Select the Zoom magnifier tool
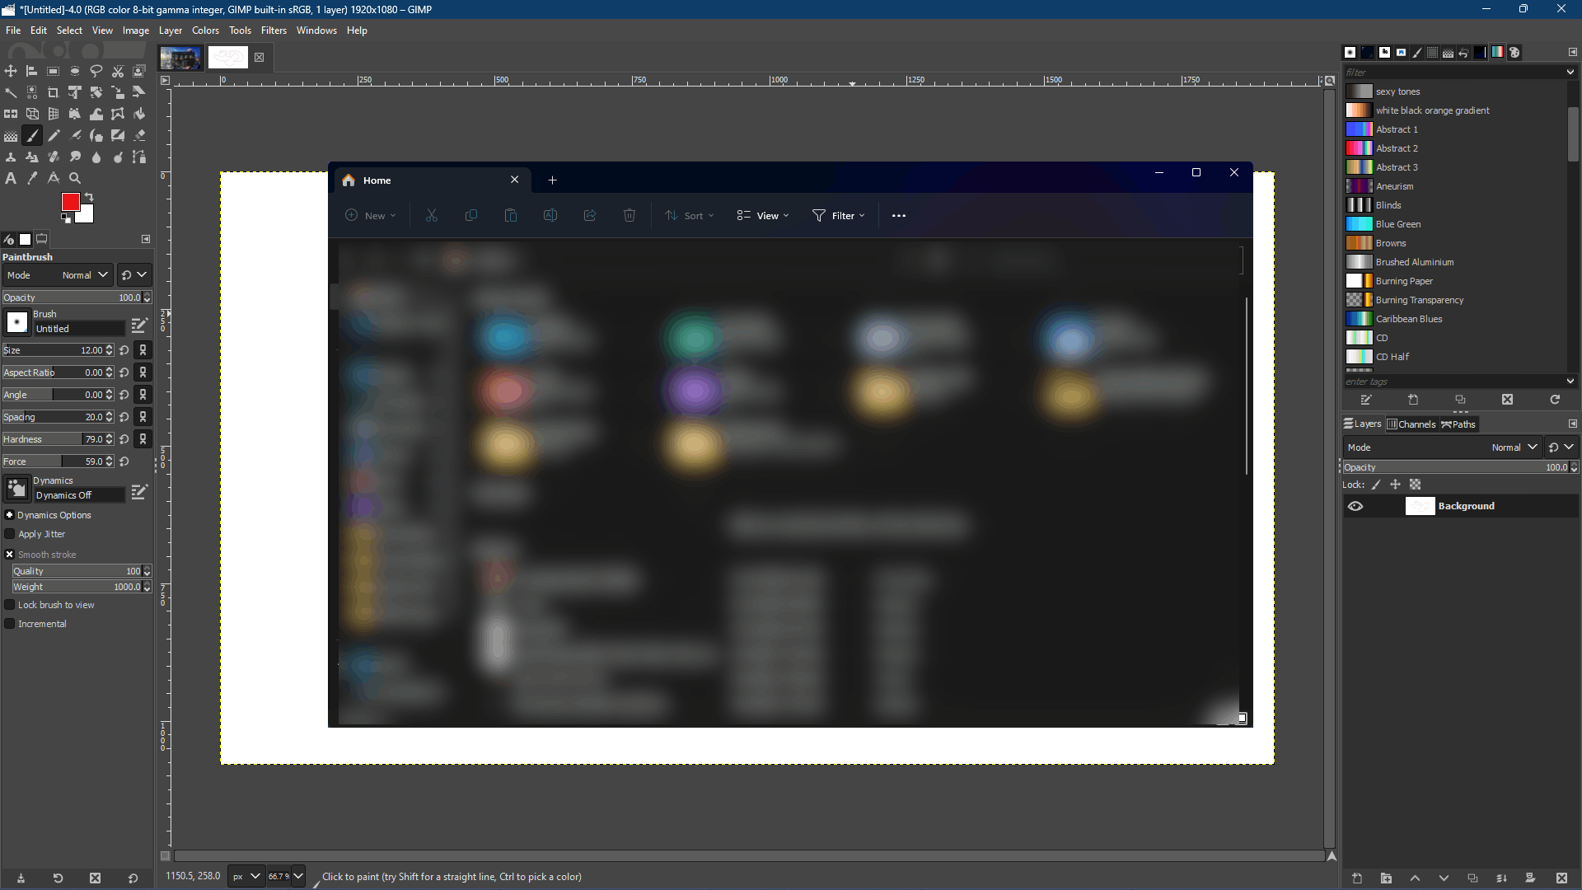 75,178
